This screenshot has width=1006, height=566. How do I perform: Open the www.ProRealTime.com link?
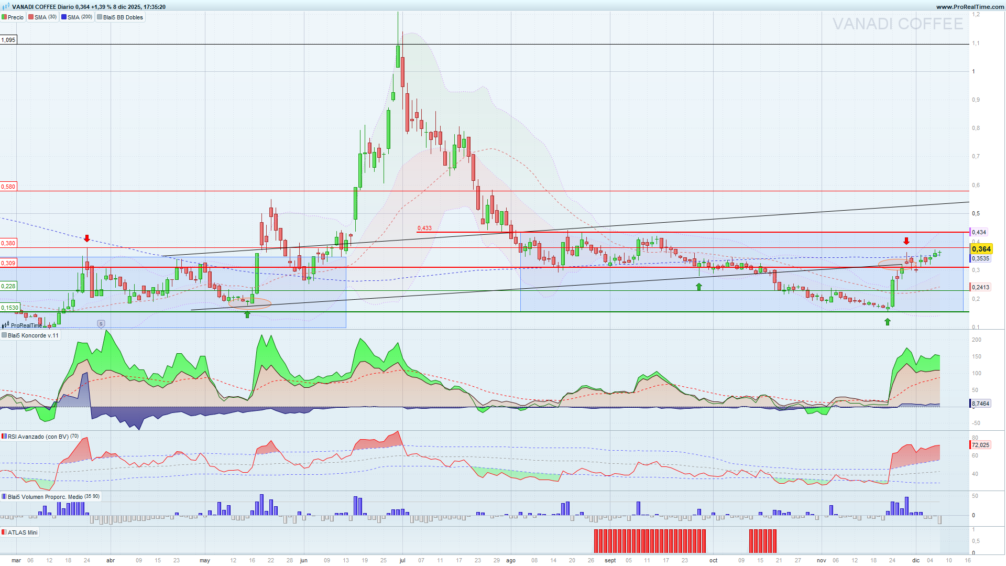pyautogui.click(x=970, y=7)
